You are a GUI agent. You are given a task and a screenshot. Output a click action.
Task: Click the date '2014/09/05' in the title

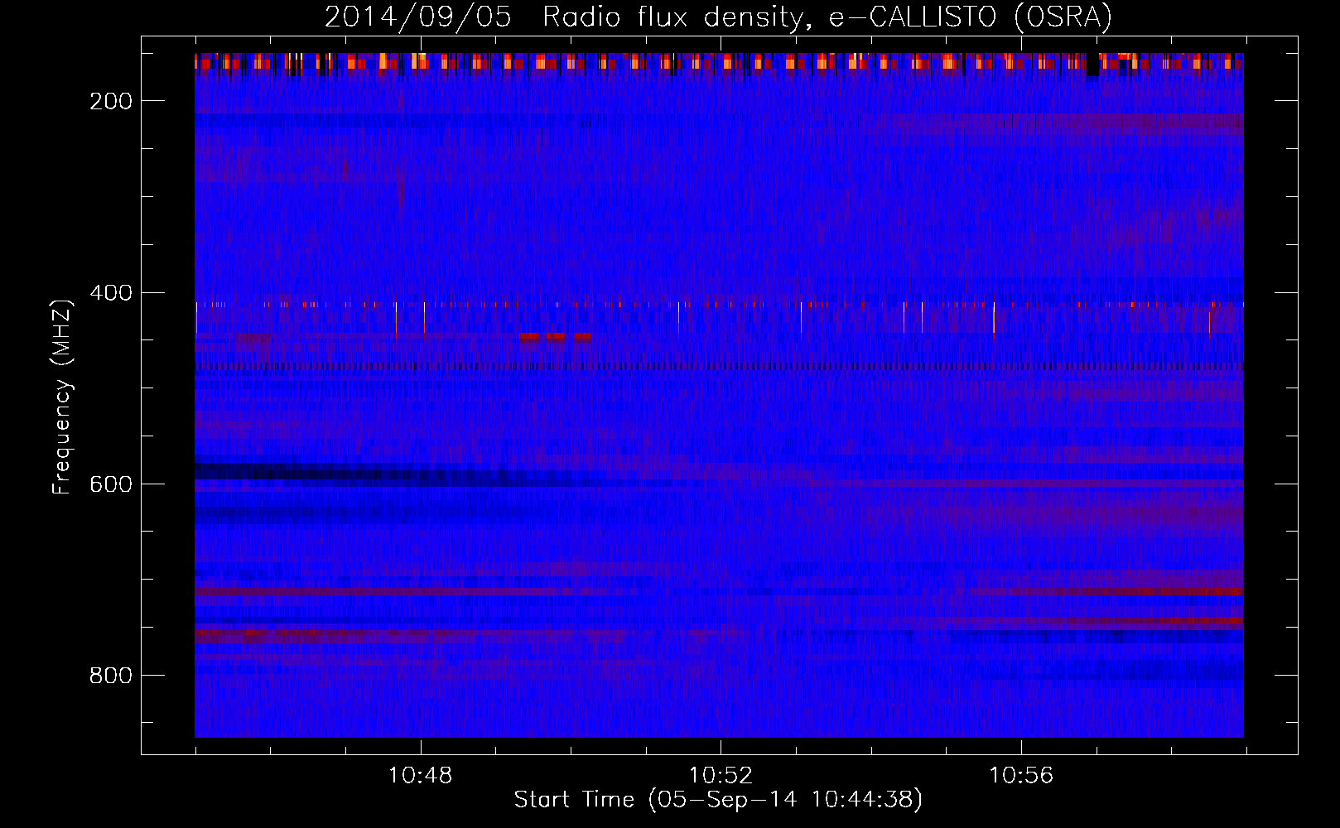click(418, 17)
